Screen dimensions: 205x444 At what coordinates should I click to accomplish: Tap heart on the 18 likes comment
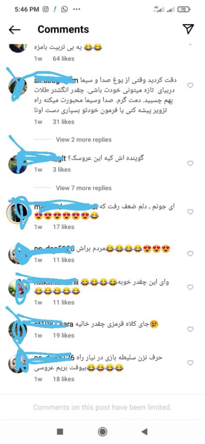[x=191, y=363]
